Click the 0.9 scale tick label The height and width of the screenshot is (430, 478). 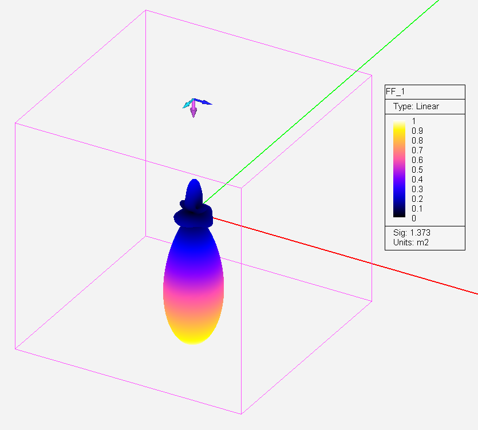pyautogui.click(x=417, y=130)
